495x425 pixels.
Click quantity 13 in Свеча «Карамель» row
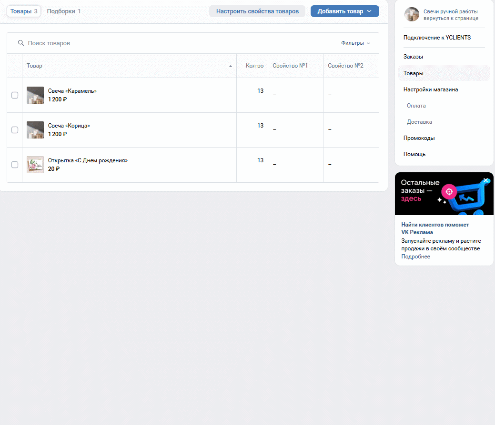(x=260, y=91)
